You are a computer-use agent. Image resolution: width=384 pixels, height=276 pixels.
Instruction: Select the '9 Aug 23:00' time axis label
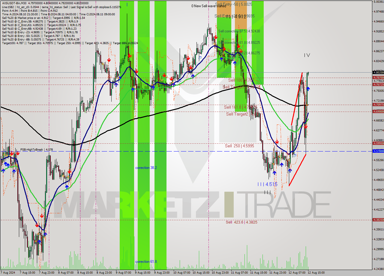pyautogui.click(x=162, y=273)
